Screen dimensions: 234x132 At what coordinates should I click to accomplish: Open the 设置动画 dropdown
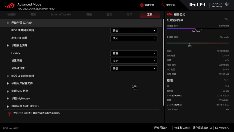point(134,61)
